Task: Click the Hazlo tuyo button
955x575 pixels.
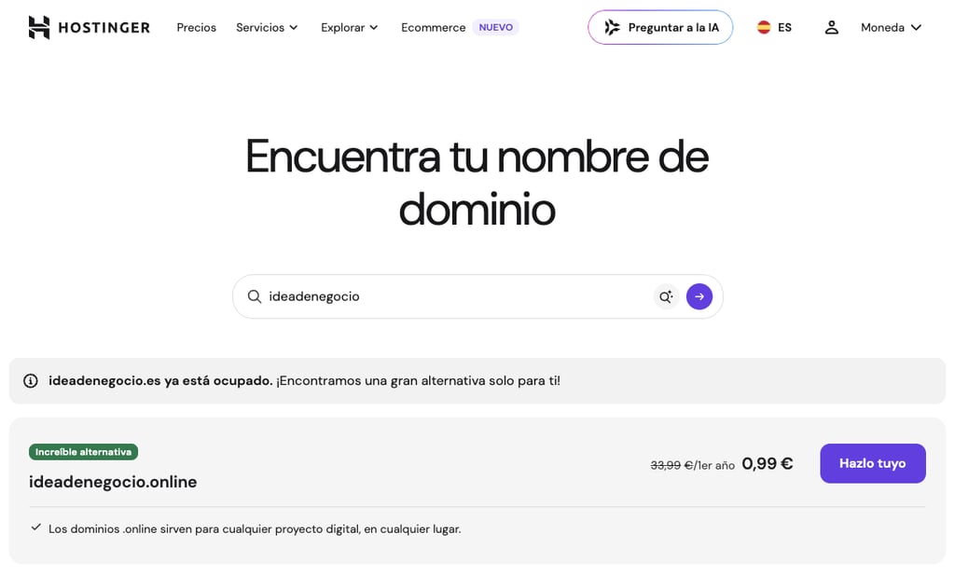Action: click(x=873, y=464)
